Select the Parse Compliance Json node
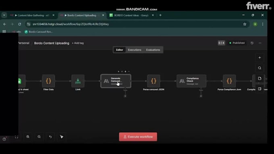Viewport: 274px width, 154px height. click(229, 81)
